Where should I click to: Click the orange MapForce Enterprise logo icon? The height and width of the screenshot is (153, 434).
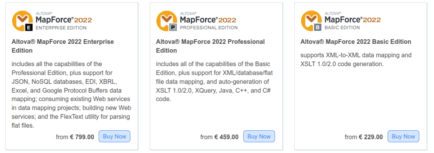tap(22, 21)
